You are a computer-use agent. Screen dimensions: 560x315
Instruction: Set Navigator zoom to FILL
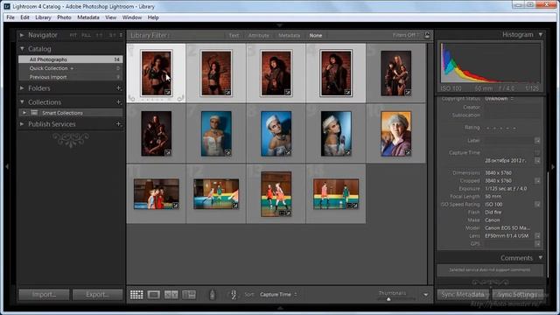(x=86, y=35)
